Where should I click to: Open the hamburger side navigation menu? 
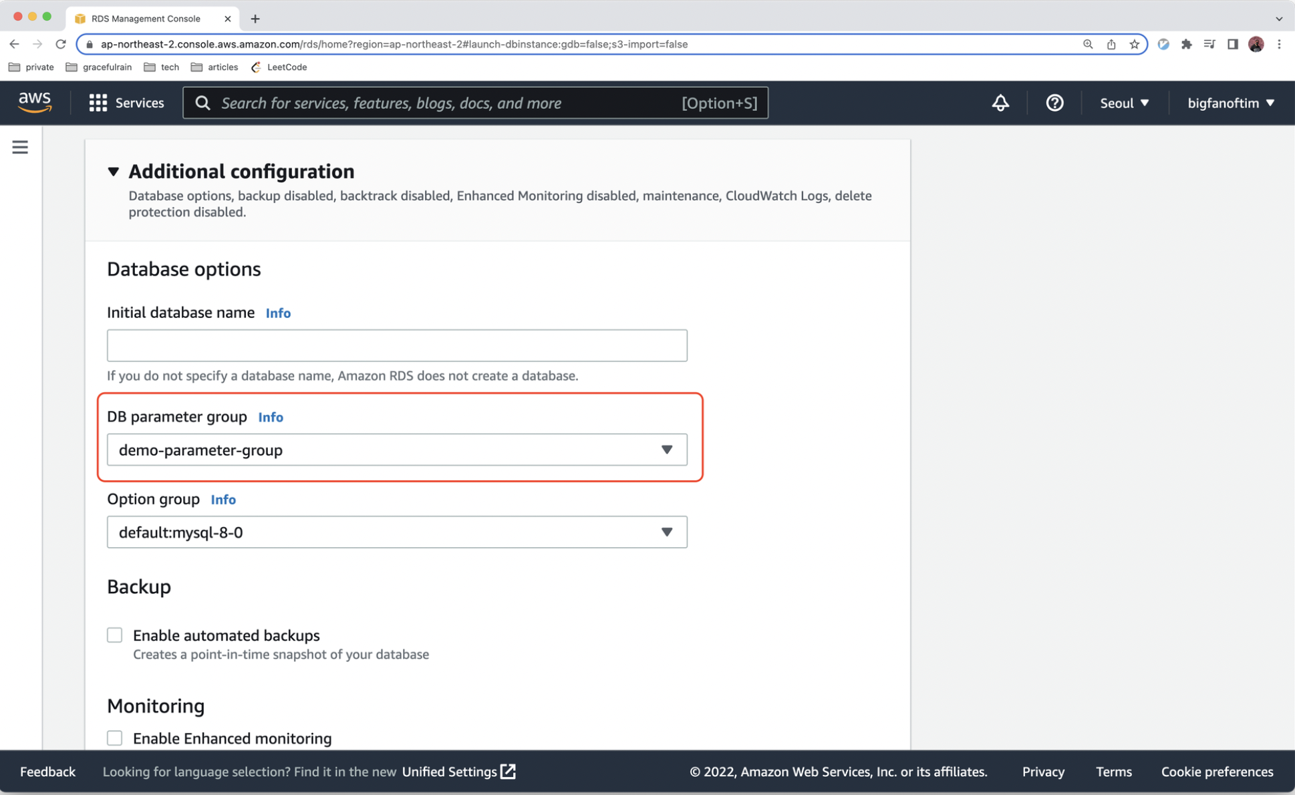pyautogui.click(x=20, y=147)
